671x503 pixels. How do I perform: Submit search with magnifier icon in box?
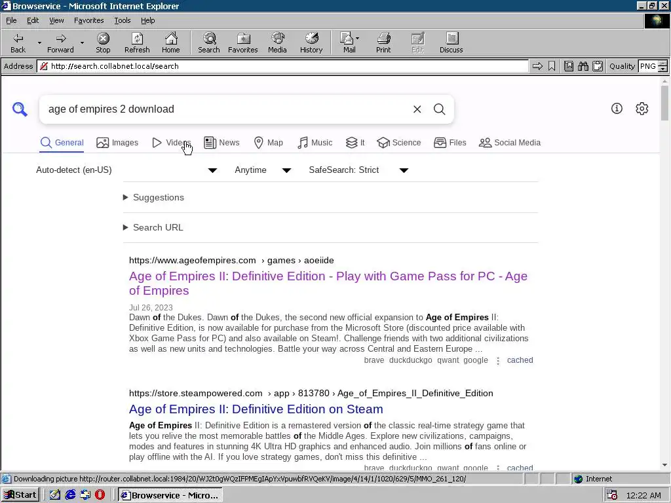pos(439,109)
